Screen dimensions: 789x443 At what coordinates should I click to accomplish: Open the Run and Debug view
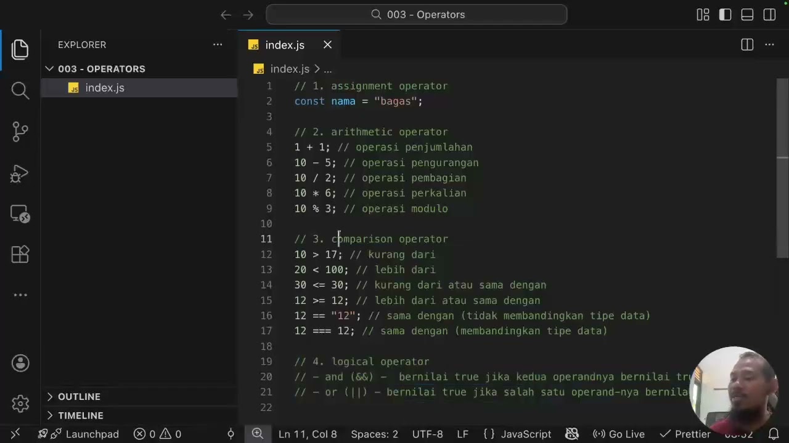tap(20, 174)
